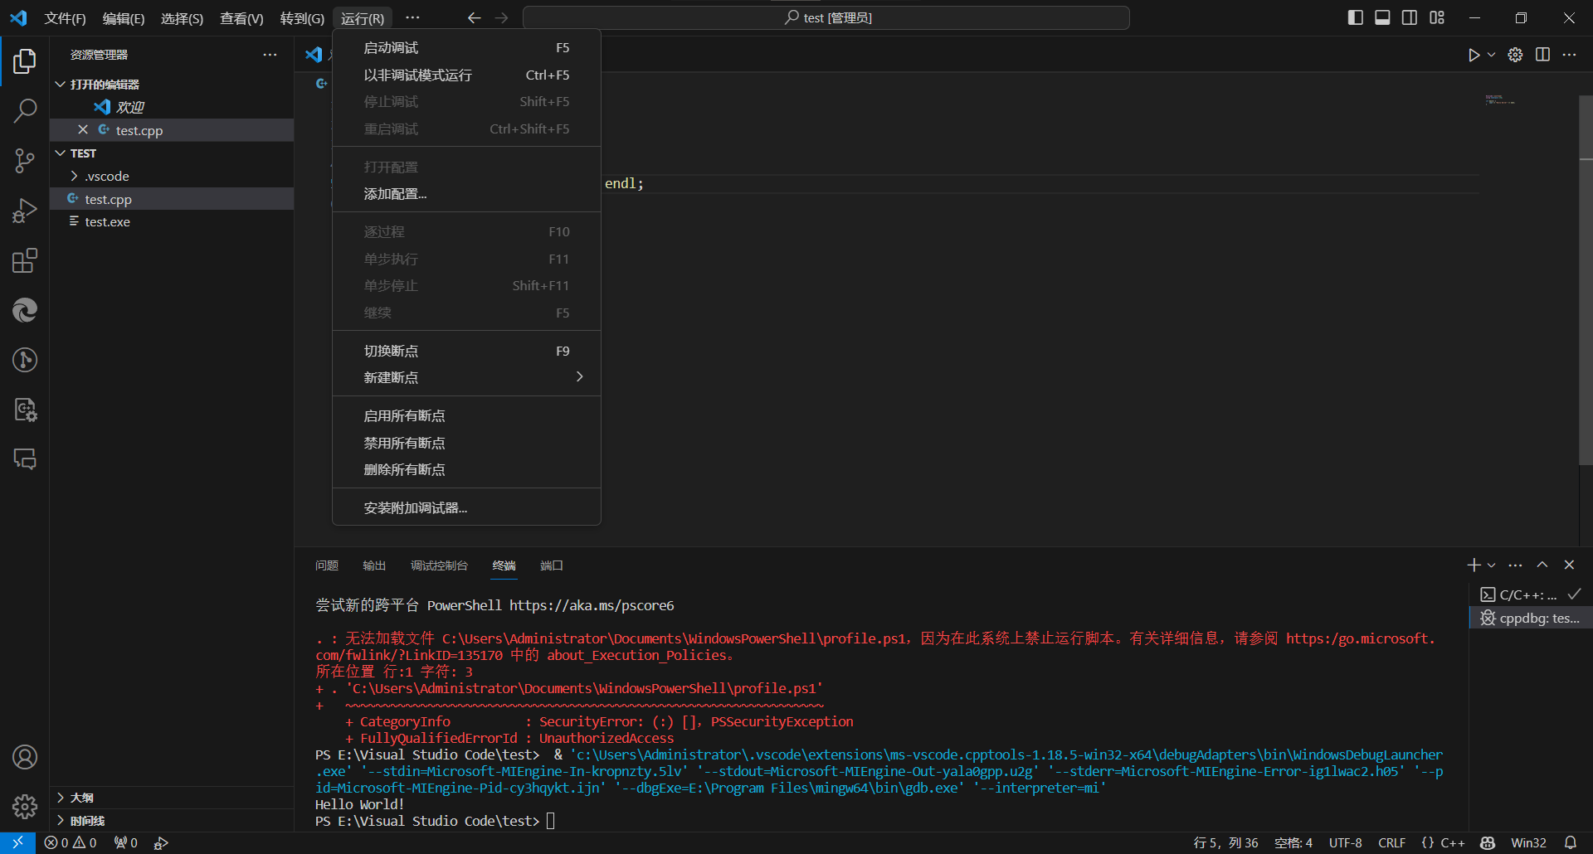Select 启动调试 from the Run menu
Screen dimensions: 1593x854
click(391, 48)
